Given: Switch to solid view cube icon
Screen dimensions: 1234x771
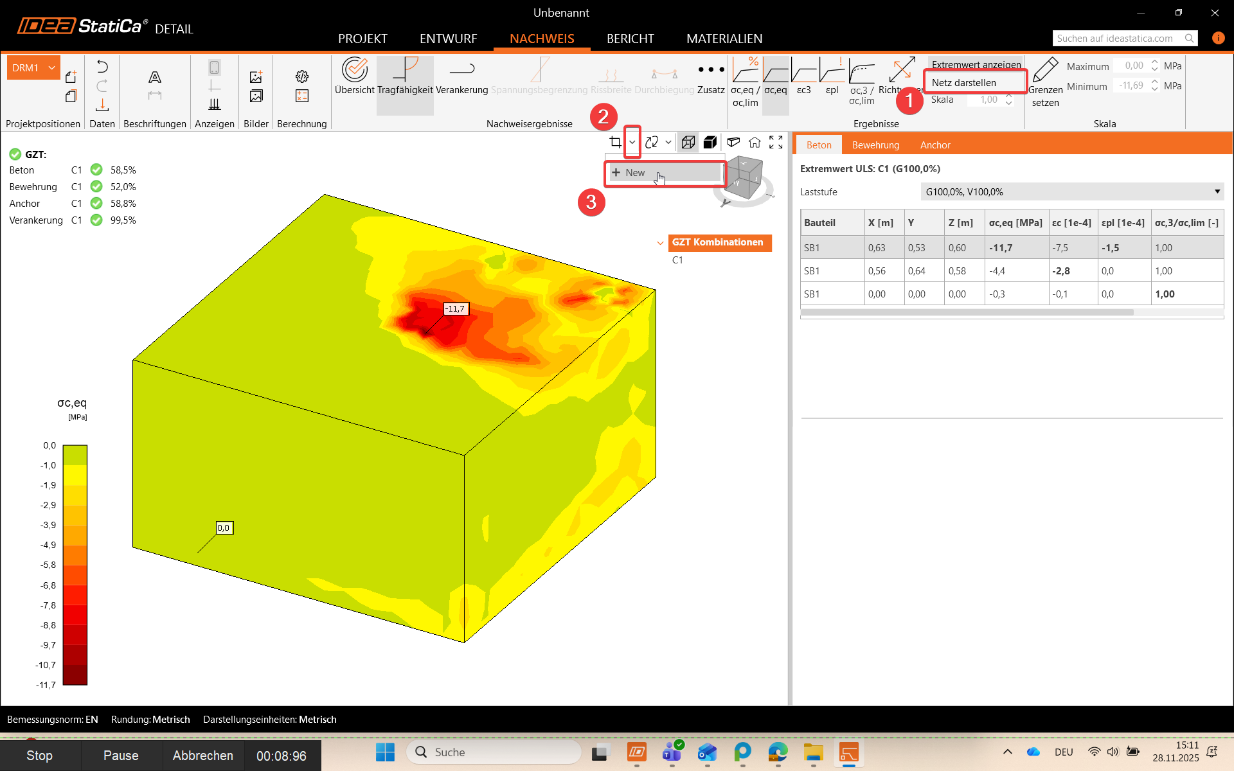Looking at the screenshot, I should pyautogui.click(x=710, y=142).
